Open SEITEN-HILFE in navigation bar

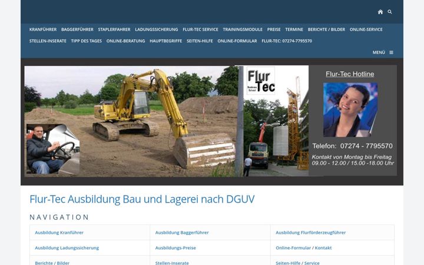point(200,41)
